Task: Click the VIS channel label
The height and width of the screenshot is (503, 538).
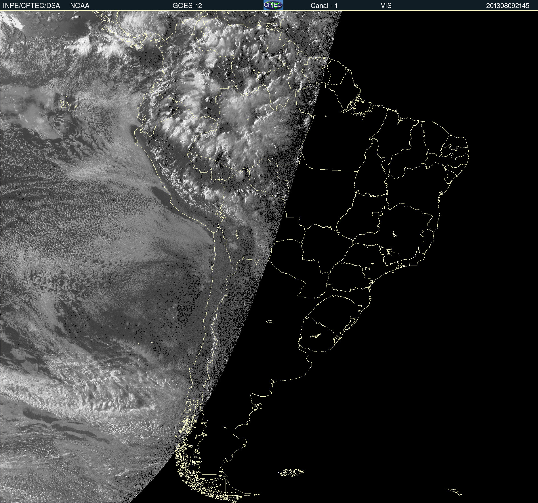Action: 386,6
